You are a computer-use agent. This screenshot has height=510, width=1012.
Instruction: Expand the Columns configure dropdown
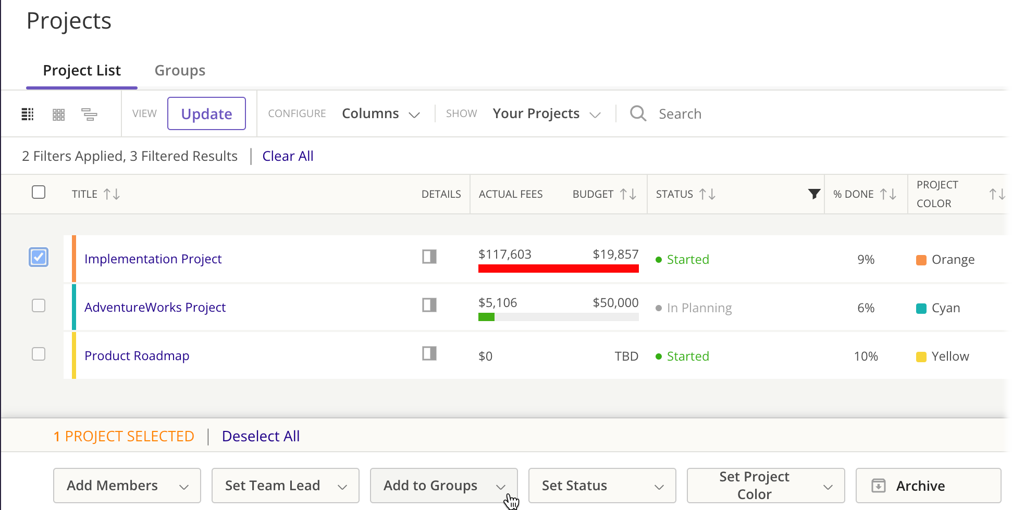click(381, 114)
